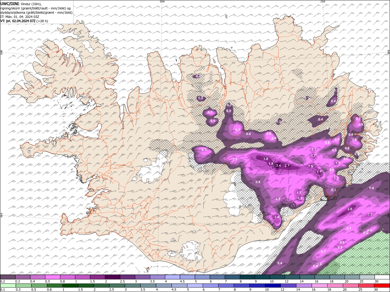Screen dimensions: 390x292
Task: Click the top-row light grey swatch between 25 and 30
Action: click(367, 277)
